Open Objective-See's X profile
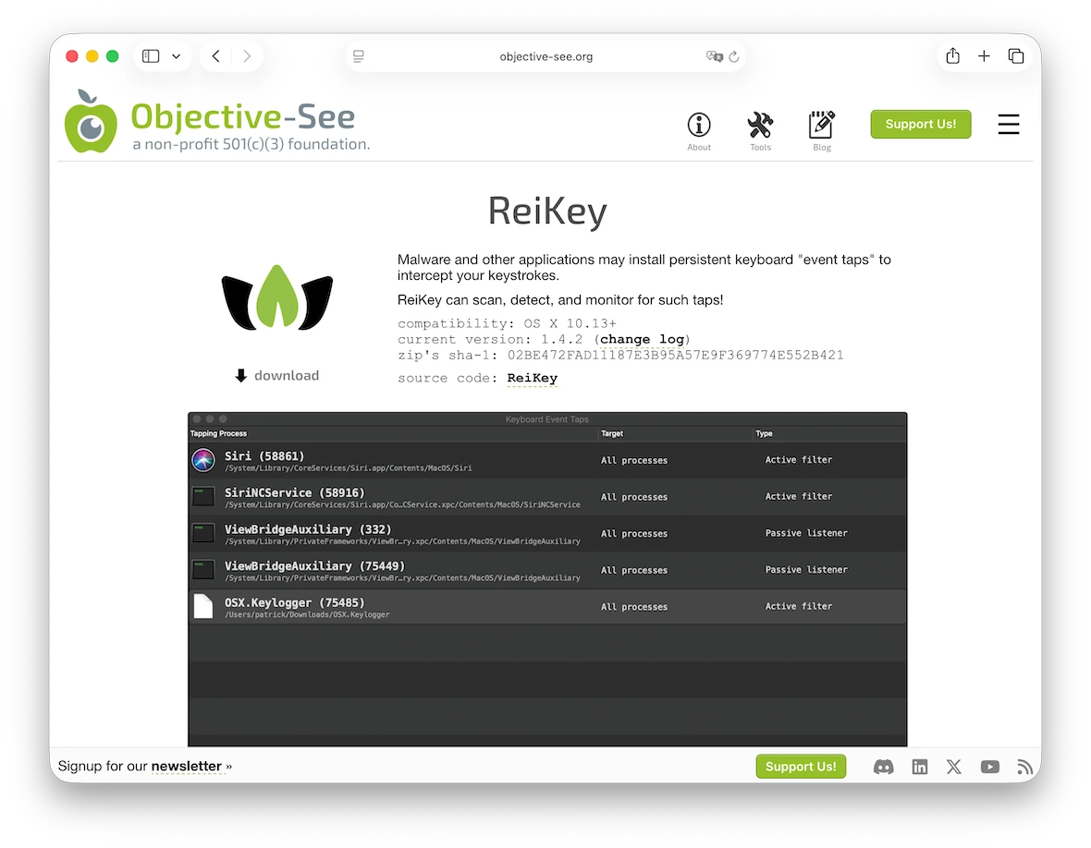This screenshot has height=848, width=1091. tap(954, 766)
